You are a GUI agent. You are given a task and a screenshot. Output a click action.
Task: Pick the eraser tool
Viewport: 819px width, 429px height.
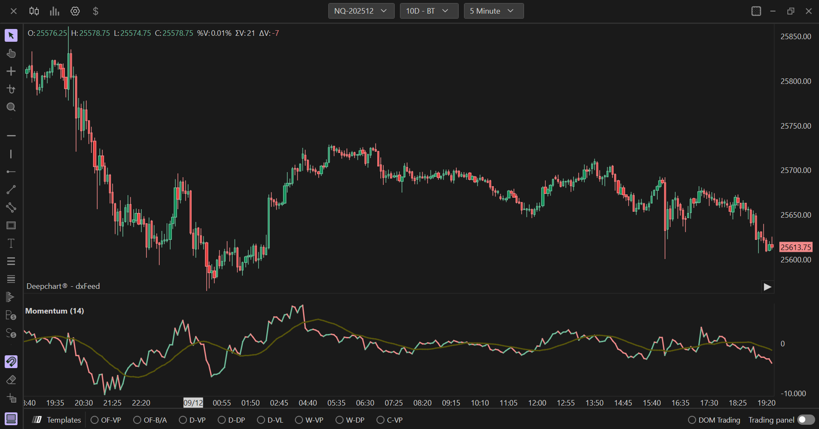tap(11, 380)
